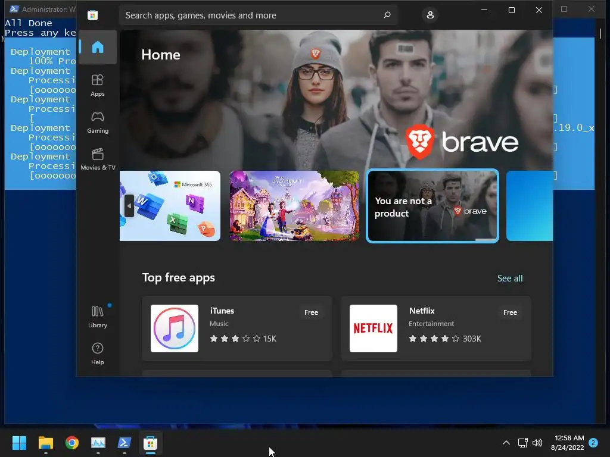Open the Windows Start menu
The width and height of the screenshot is (610, 457).
coord(19,443)
